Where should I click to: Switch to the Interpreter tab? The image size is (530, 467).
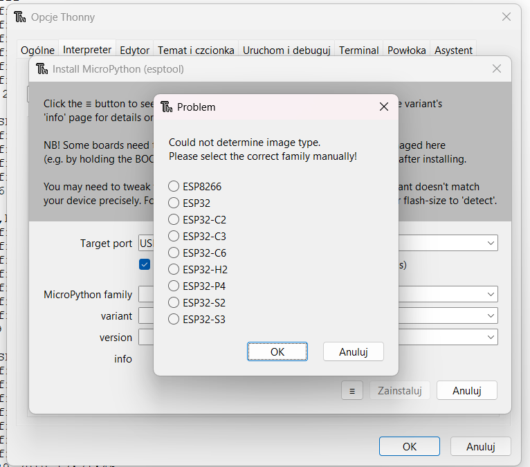pyautogui.click(x=87, y=50)
